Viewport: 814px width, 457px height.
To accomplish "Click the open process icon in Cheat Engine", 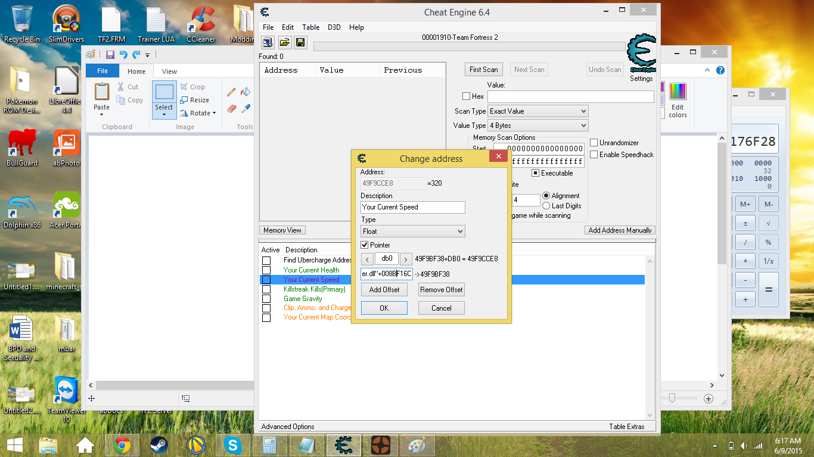I will click(x=268, y=42).
